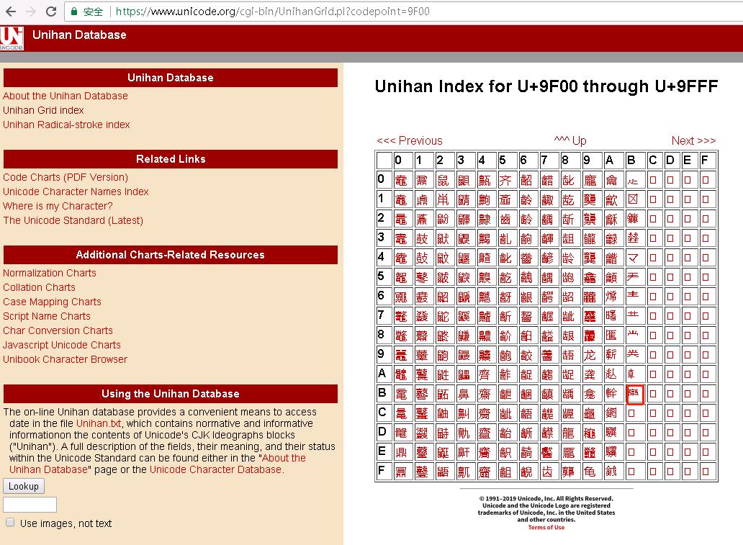Image resolution: width=743 pixels, height=545 pixels.
Task: Open sidebar link About the Unihan Database
Action: point(66,96)
